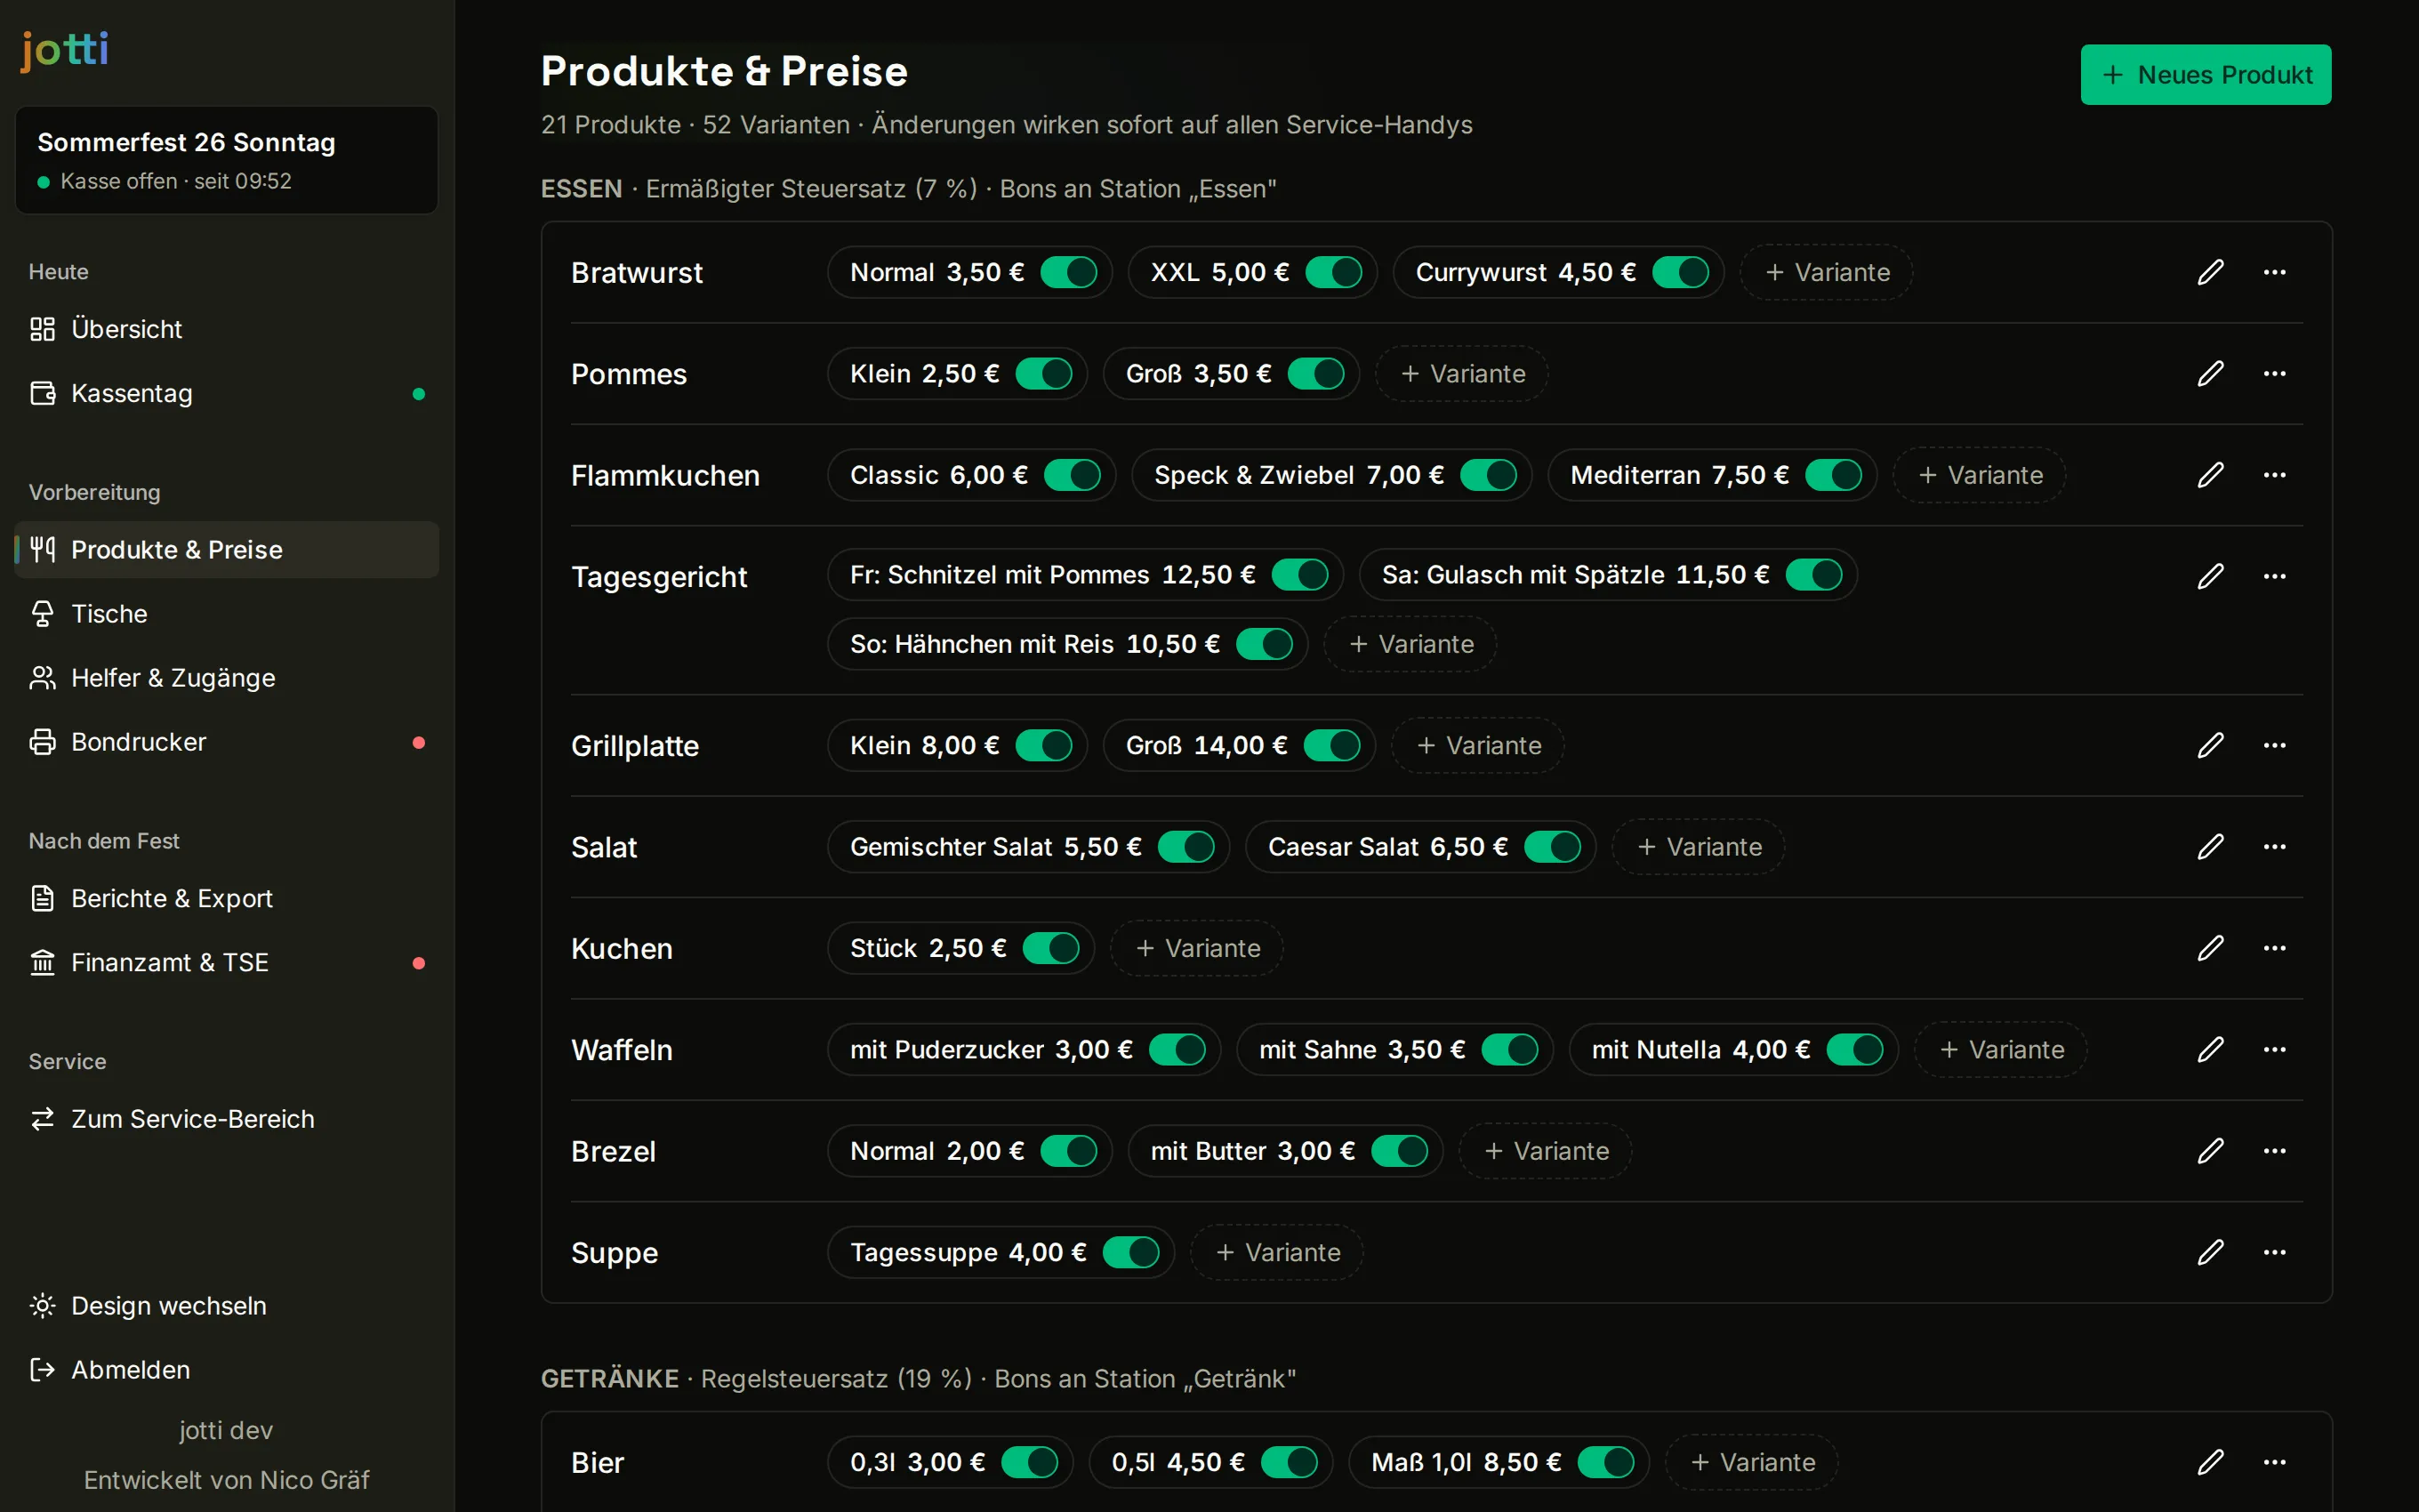2419x1512 pixels.
Task: Add a variant to Waffeln
Action: pos(2000,1049)
